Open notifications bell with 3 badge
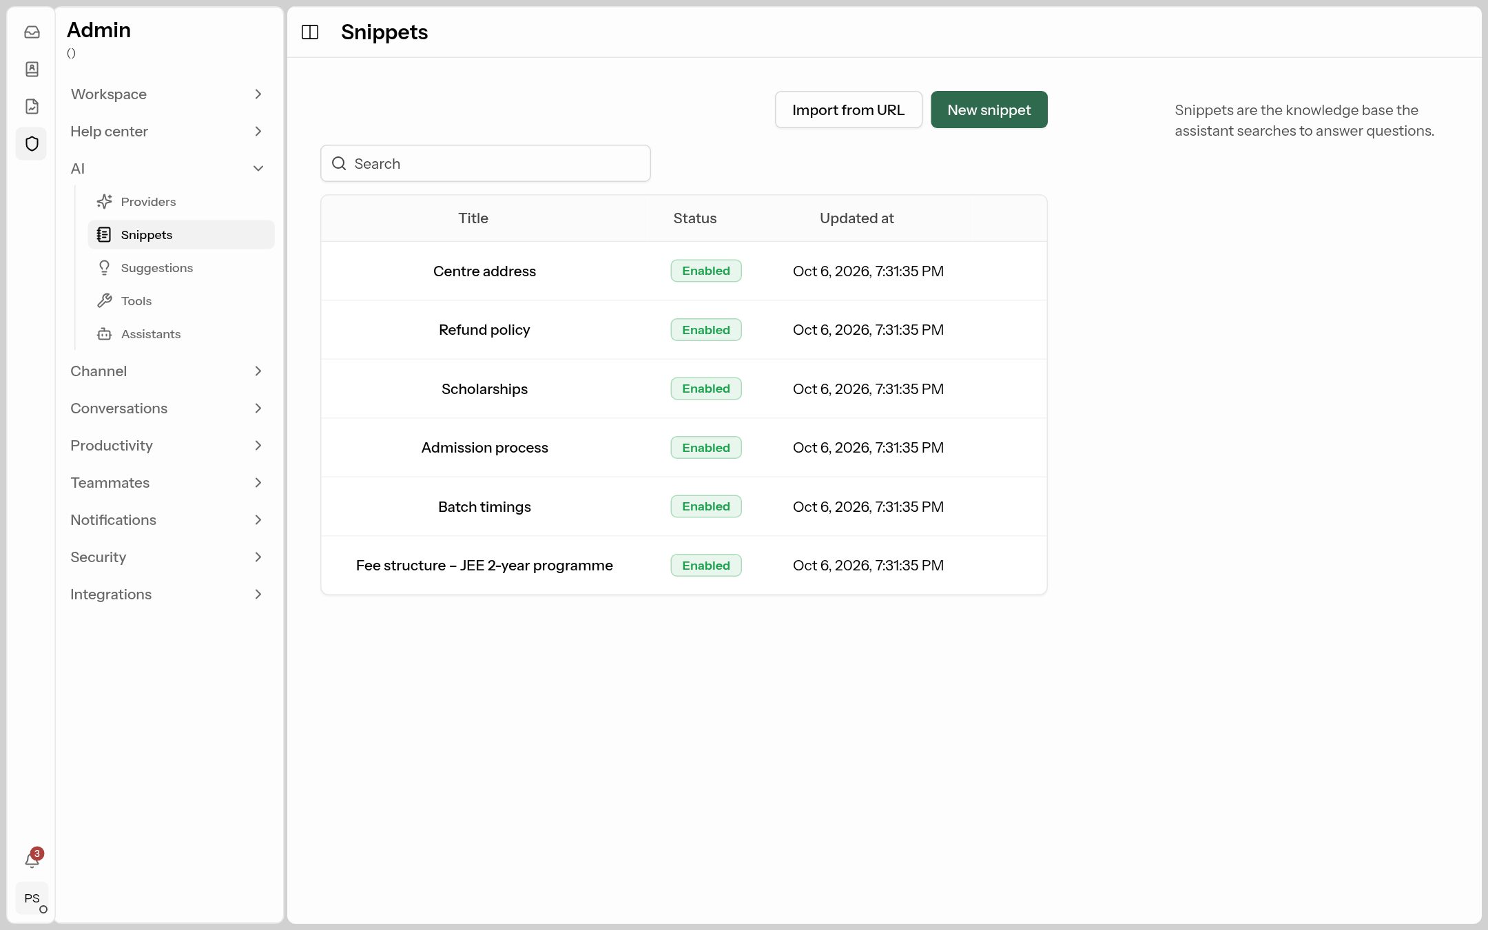This screenshot has height=930, width=1488. pos(32,859)
